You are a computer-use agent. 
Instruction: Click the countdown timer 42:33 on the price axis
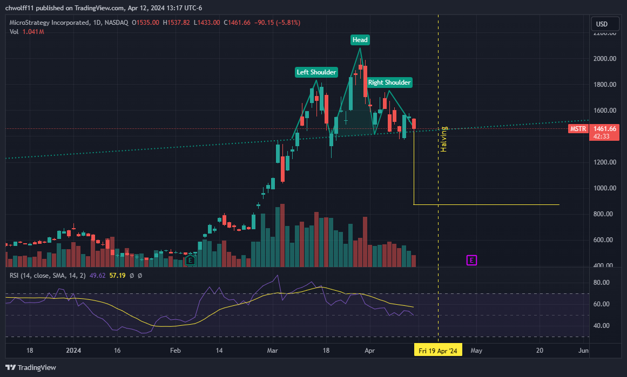click(x=602, y=136)
